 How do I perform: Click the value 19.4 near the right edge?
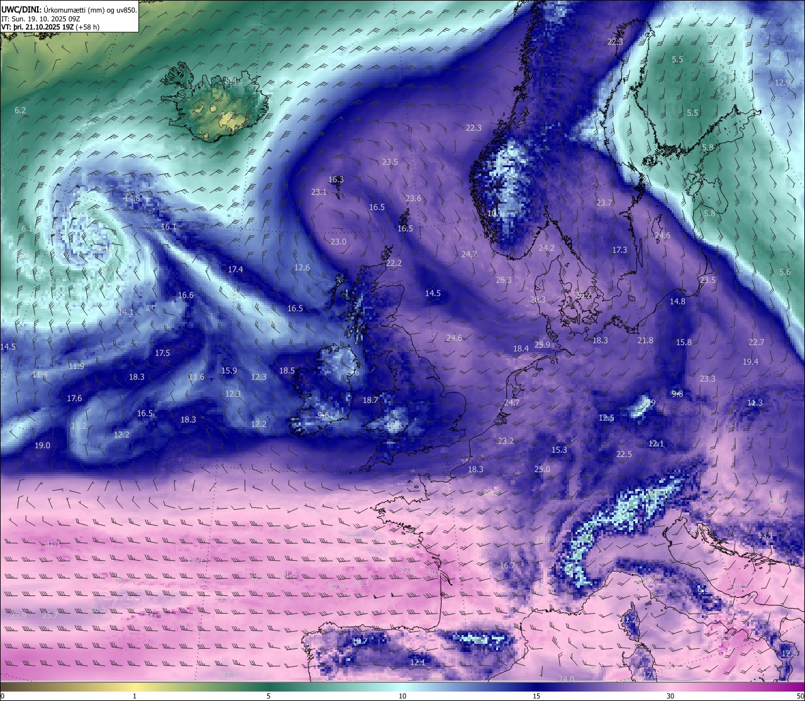(750, 362)
